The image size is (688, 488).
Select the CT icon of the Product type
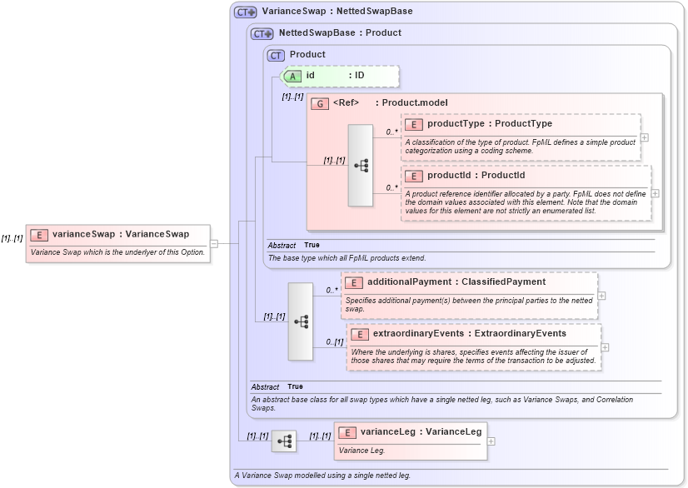pos(274,54)
